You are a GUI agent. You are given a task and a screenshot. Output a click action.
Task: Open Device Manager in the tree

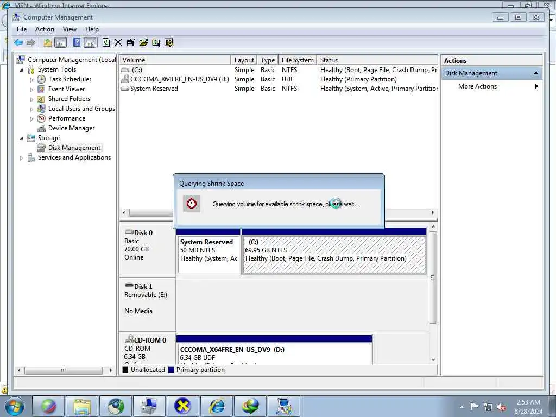[x=71, y=128]
